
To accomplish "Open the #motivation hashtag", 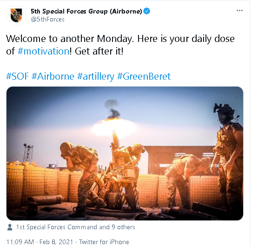I will (43, 51).
